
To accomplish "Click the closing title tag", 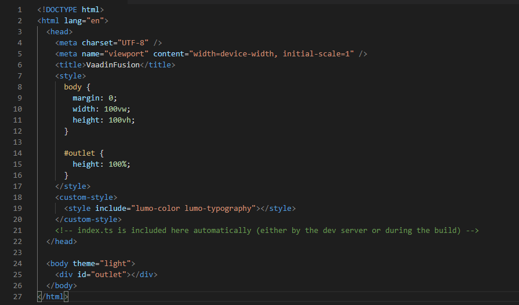I will click(x=158, y=65).
